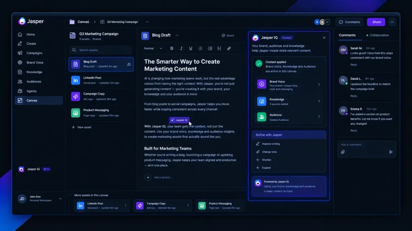Expand the Brand Voice context item
The width and height of the screenshot is (412, 231).
(x=289, y=85)
